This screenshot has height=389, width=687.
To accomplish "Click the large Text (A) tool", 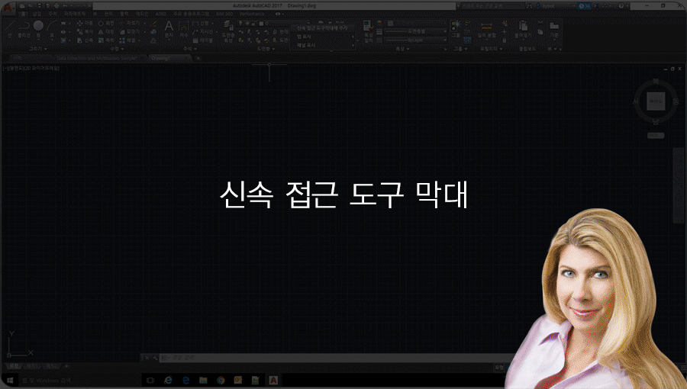I will click(x=169, y=27).
